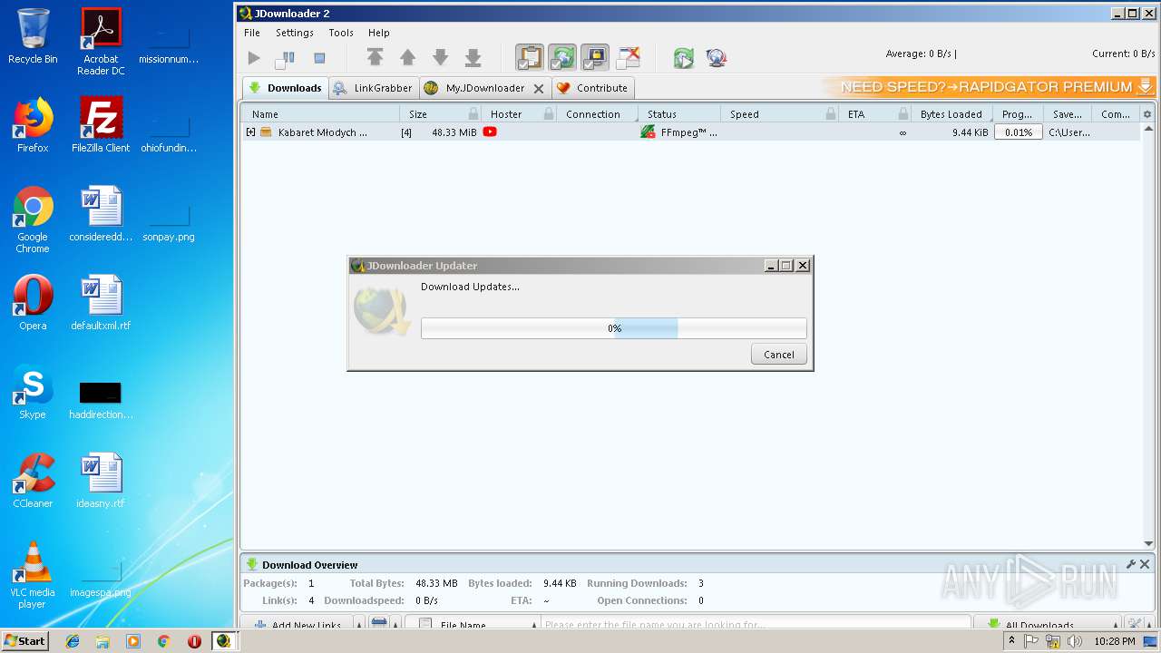Open the VLC media player desktop icon
The image size is (1161, 653).
click(x=33, y=575)
